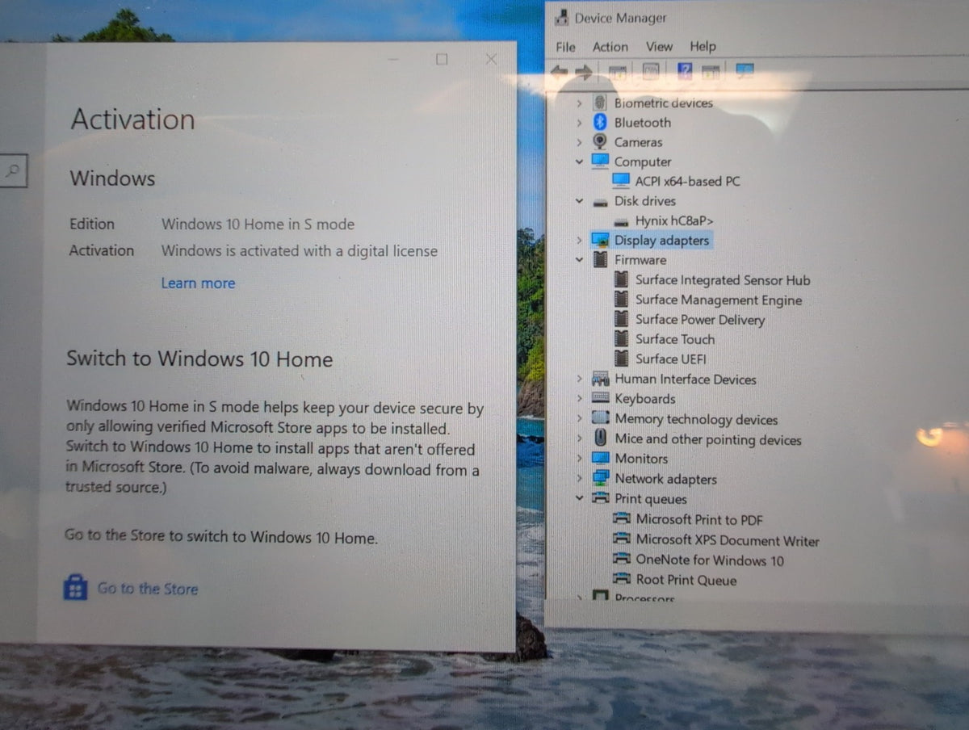
Task: Expand Mice and other pointing devices
Action: 579,438
